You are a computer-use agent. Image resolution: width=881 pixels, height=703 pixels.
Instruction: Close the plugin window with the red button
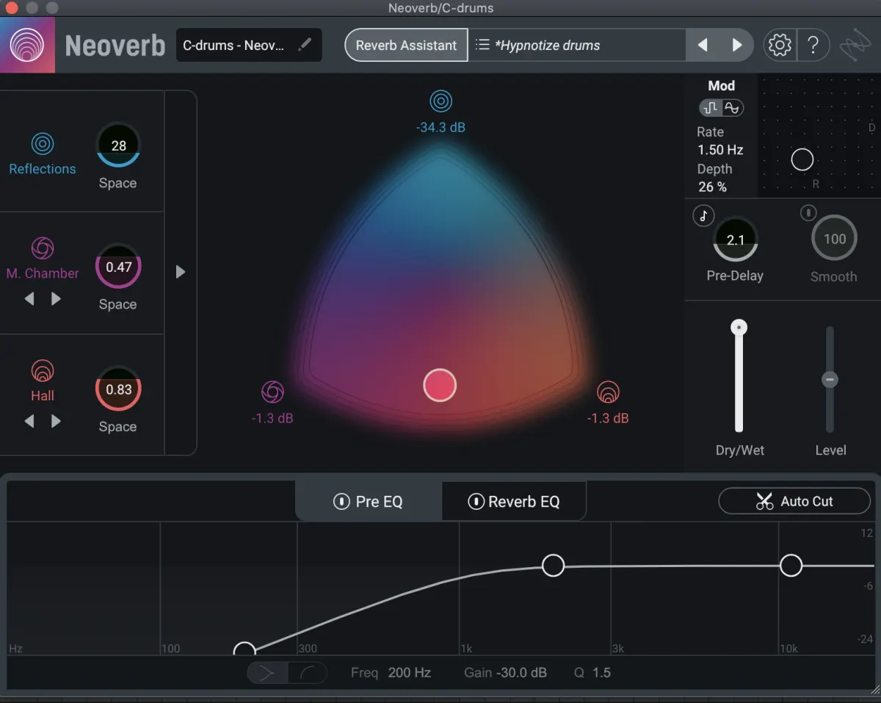point(10,8)
